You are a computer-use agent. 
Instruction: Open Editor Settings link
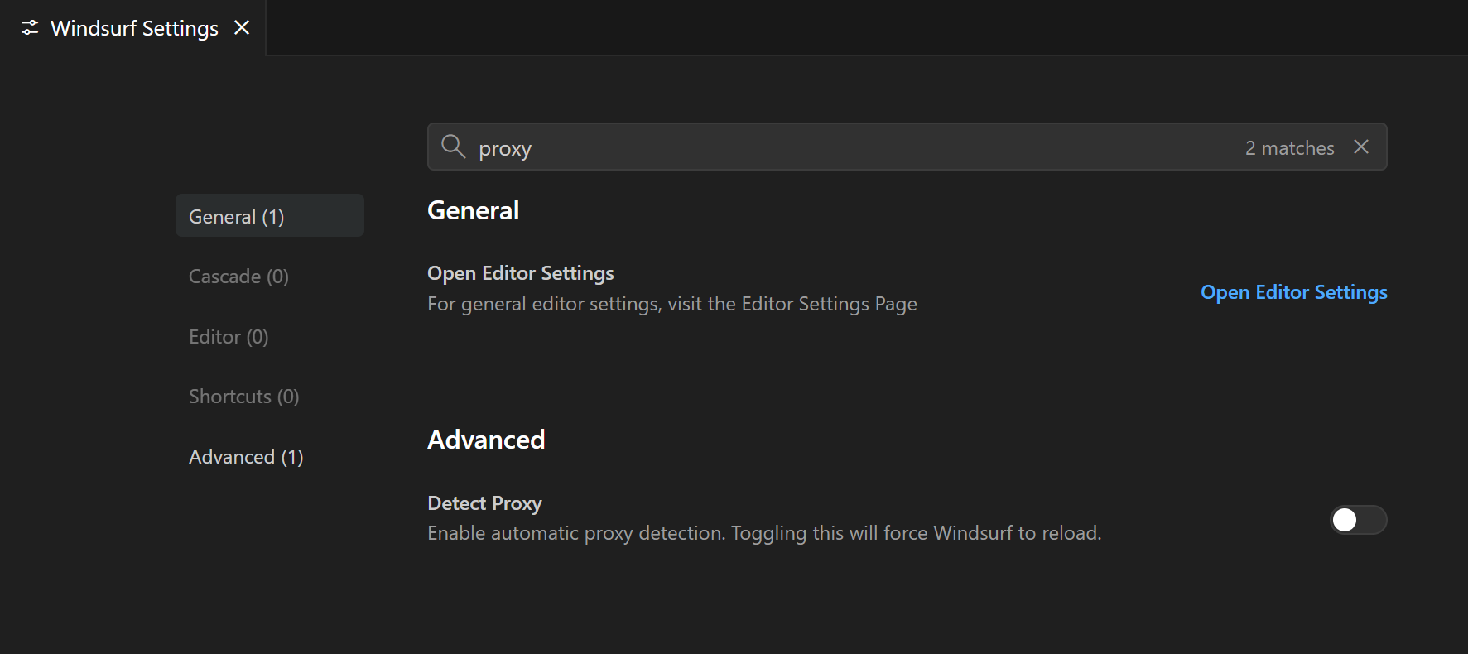(x=1294, y=292)
